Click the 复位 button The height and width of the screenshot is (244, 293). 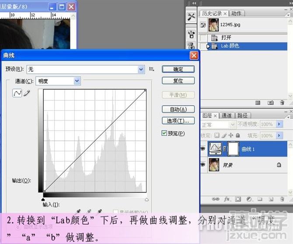click(178, 81)
